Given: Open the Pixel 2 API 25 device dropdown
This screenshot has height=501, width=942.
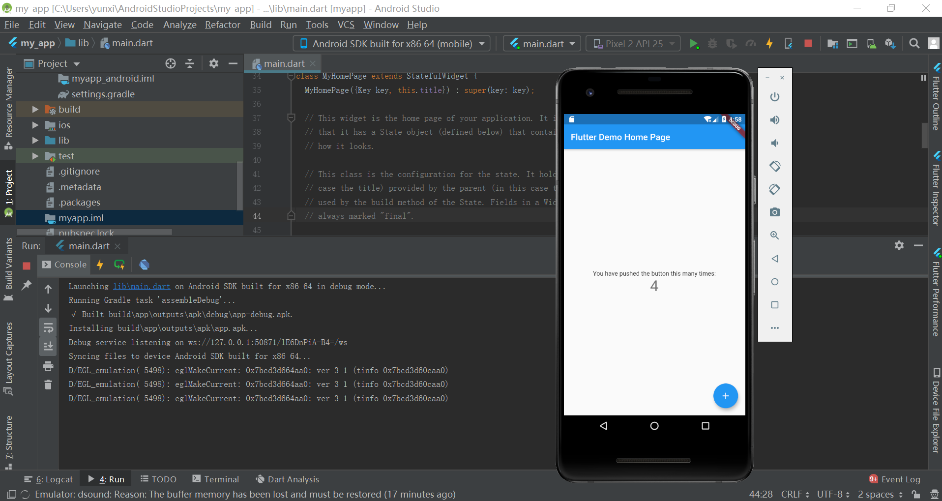Looking at the screenshot, I should click(x=632, y=43).
